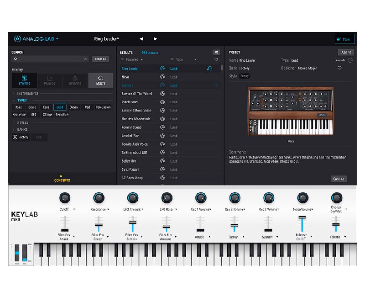Click the Arturia icon beside Pinch Lead

(x=162, y=102)
